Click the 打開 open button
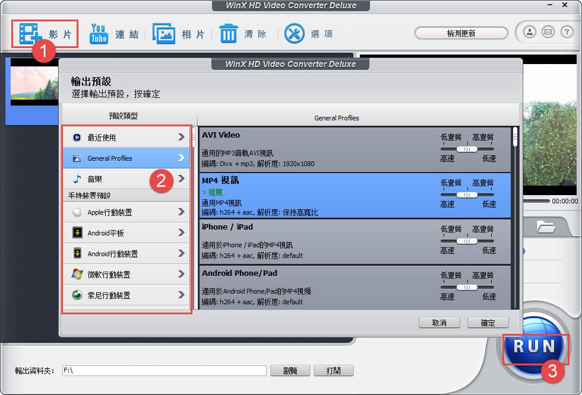 click(333, 371)
